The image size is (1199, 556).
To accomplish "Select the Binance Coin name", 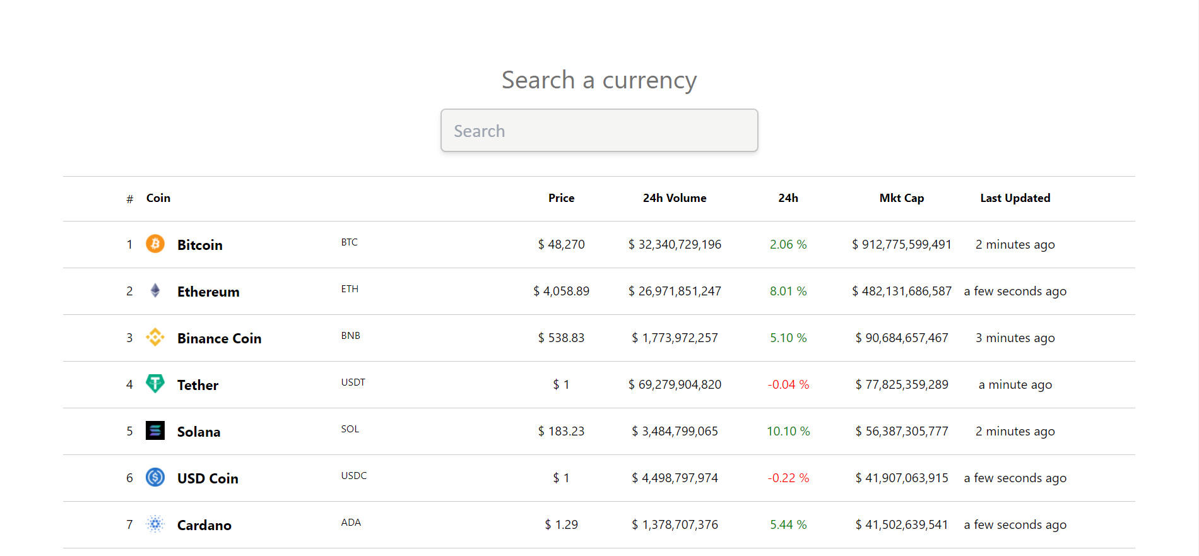I will click(x=219, y=338).
